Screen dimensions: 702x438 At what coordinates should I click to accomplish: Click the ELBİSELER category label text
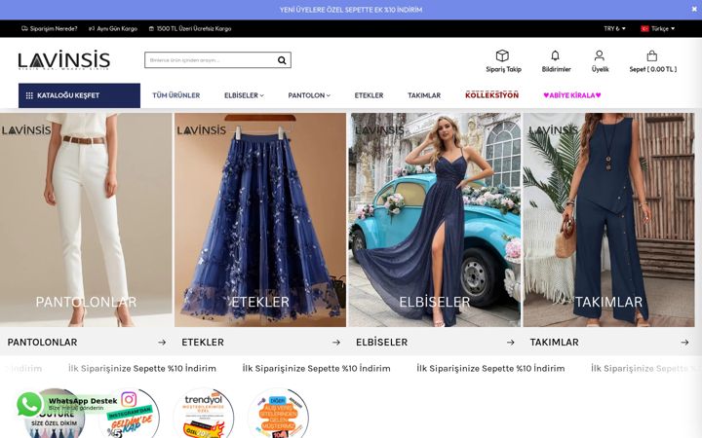point(381,343)
